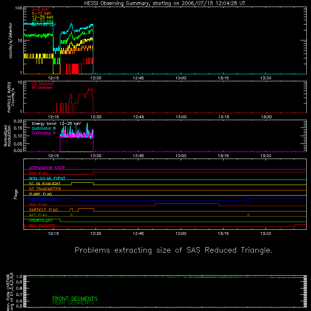Click the Flags axis title
This screenshot has height=311, width=311.
coord(16,194)
